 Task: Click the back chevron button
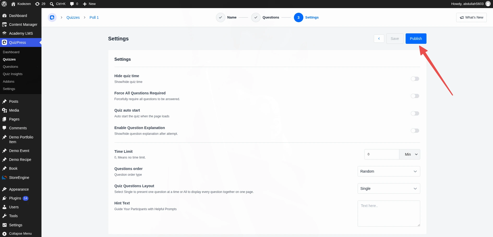tap(379, 39)
